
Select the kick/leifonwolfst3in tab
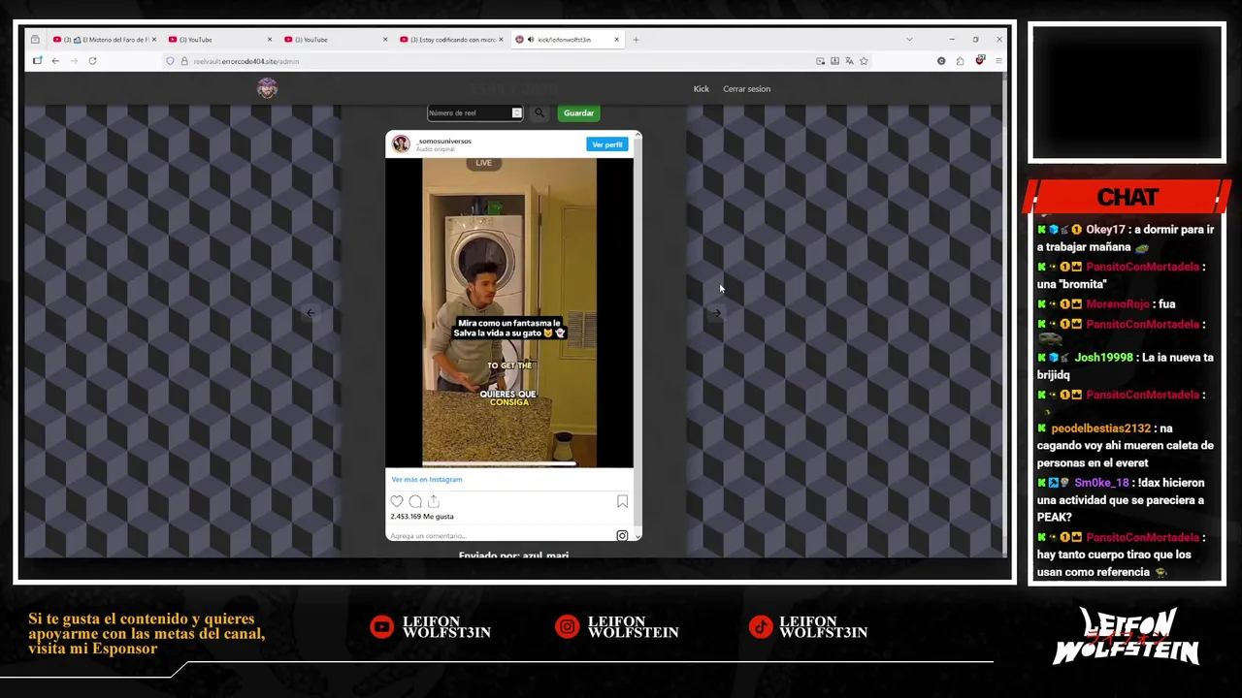coord(568,40)
